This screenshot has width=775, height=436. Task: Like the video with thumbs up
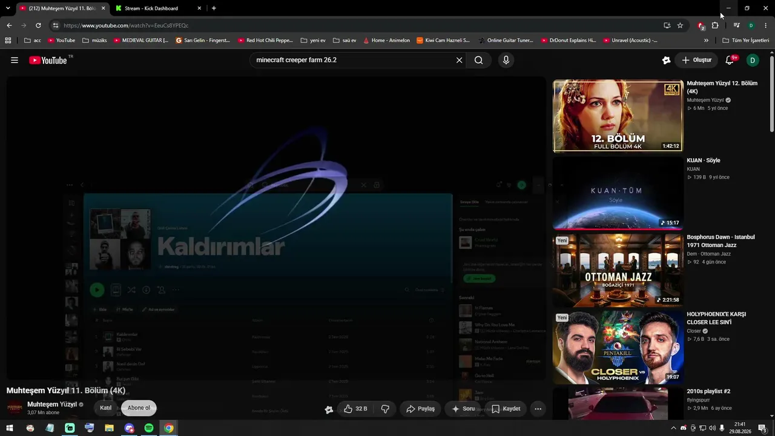pyautogui.click(x=355, y=409)
